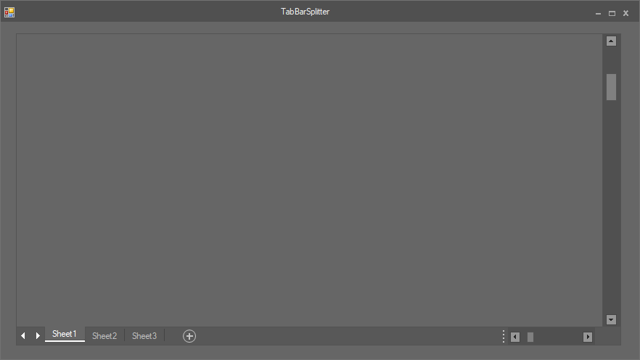The image size is (640, 360).
Task: Minimize the TabBarSplitter window
Action: tap(598, 14)
